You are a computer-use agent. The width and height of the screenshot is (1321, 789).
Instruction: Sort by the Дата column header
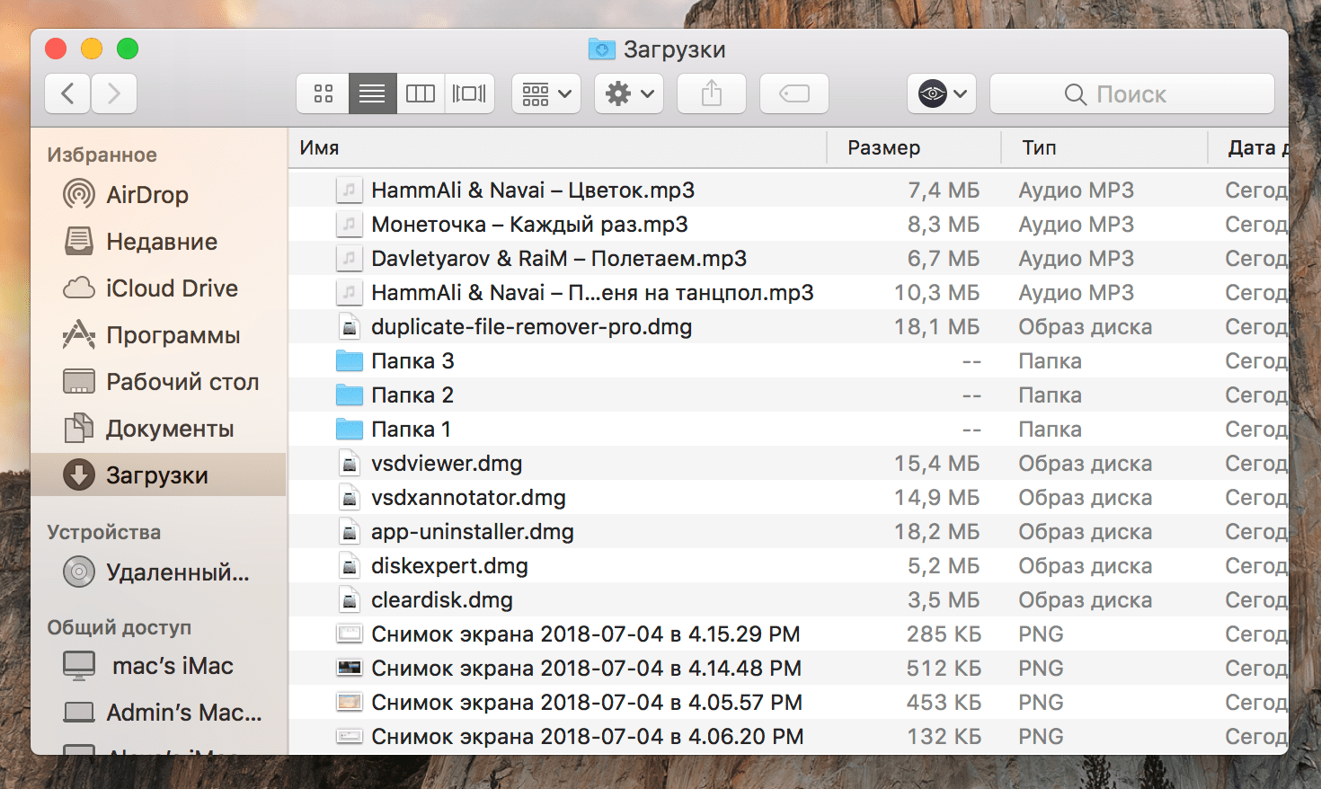pos(1249,147)
